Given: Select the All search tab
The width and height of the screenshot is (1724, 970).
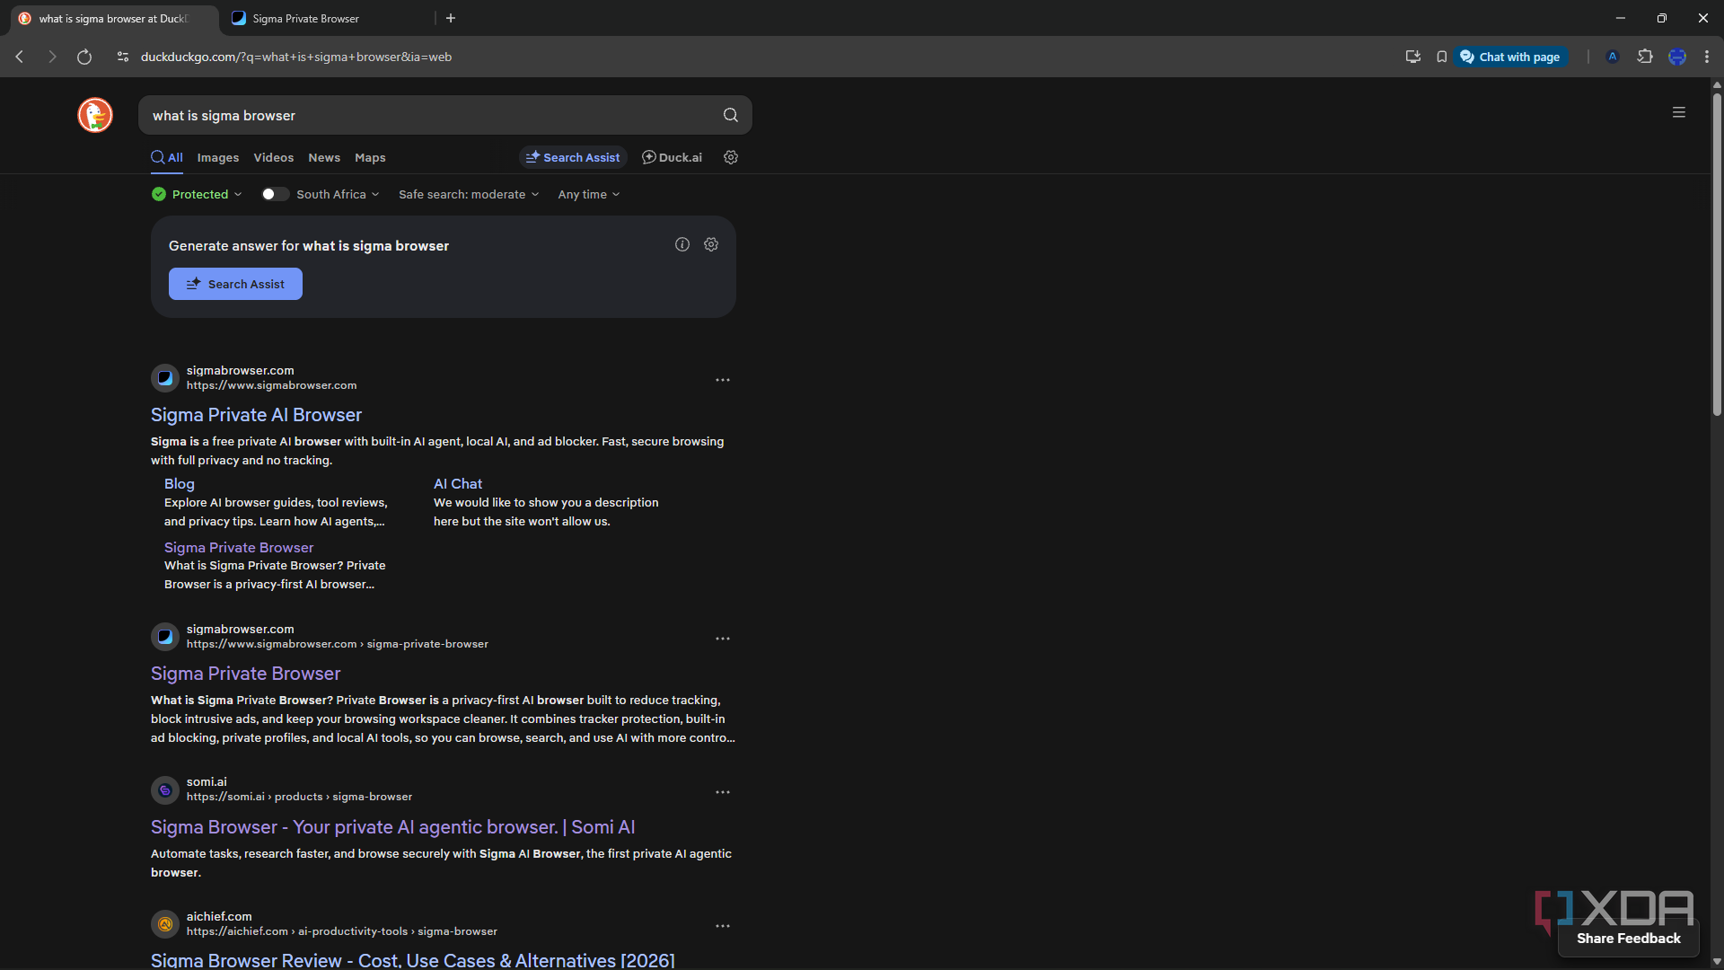Looking at the screenshot, I should coord(167,157).
